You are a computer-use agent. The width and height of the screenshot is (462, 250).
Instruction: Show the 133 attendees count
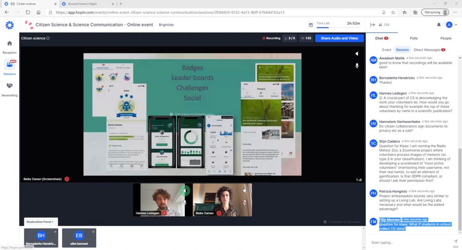tap(384, 25)
